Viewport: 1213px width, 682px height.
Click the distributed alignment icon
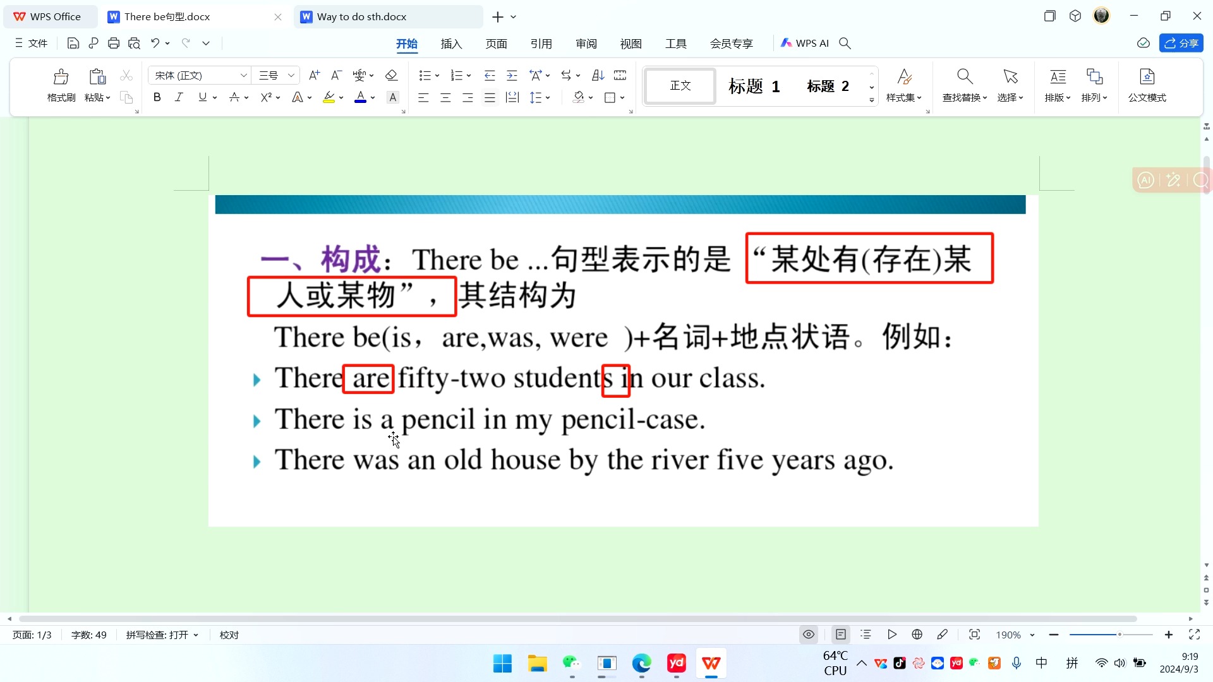point(512,98)
